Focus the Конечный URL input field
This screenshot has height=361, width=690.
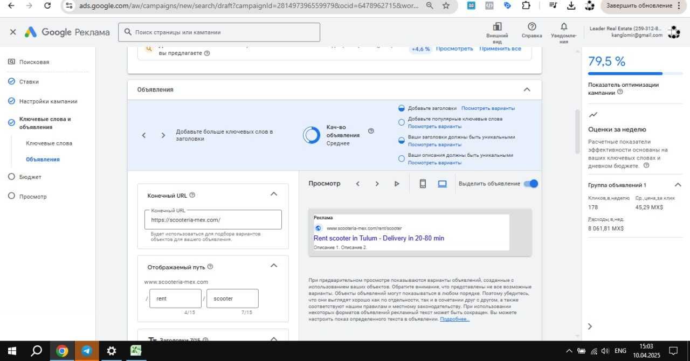coord(213,220)
